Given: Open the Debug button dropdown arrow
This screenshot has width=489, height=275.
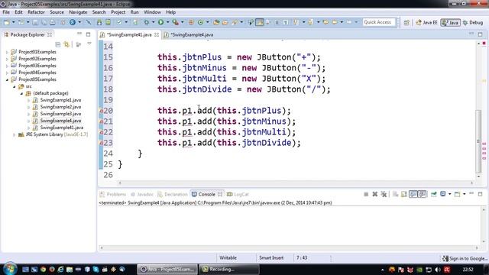Looking at the screenshot, I should click(153, 22).
